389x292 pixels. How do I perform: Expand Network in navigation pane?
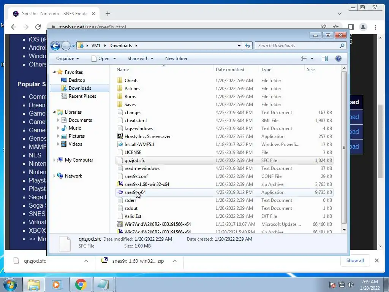[54, 176]
